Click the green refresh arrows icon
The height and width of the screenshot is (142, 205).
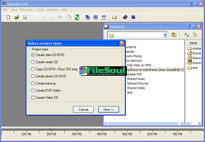click(77, 17)
